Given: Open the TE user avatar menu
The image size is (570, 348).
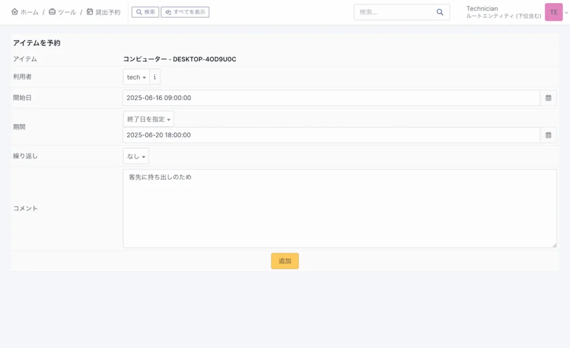Looking at the screenshot, I should [554, 12].
